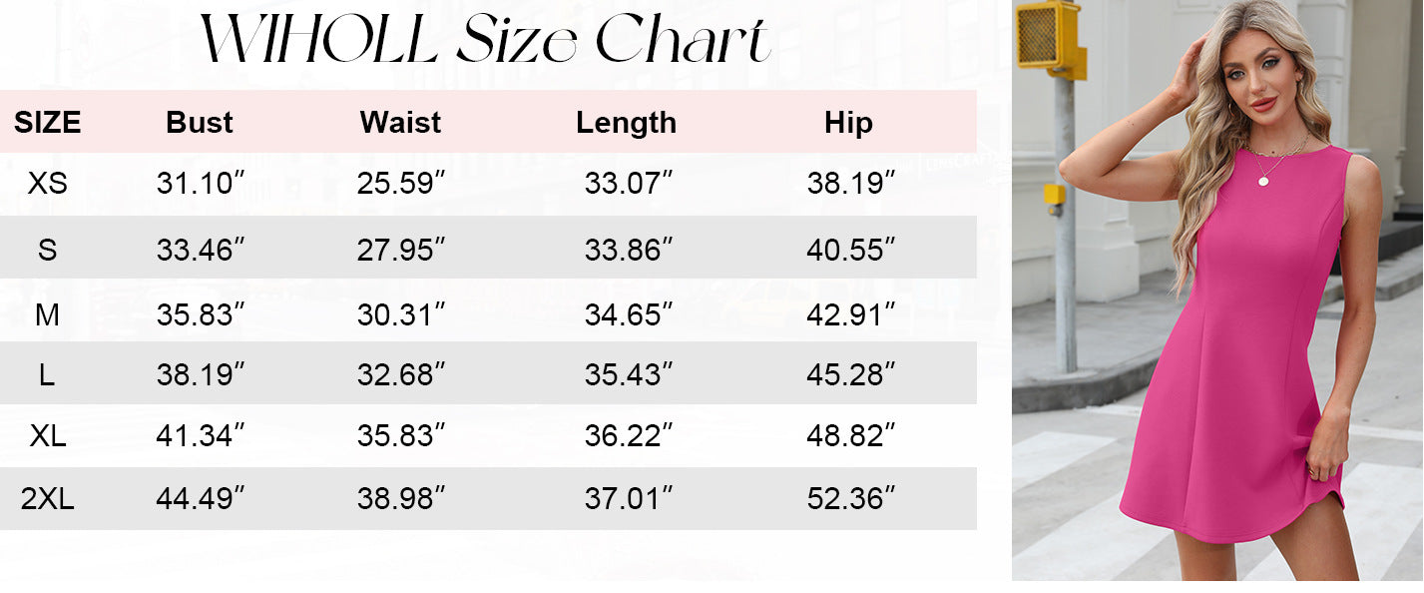Select the XL size row label

click(x=47, y=436)
